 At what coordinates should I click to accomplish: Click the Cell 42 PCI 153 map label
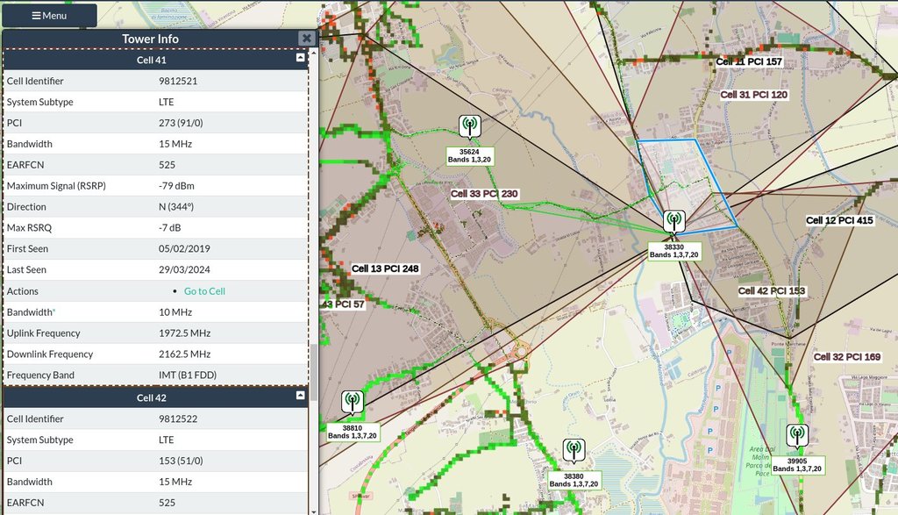(x=772, y=290)
